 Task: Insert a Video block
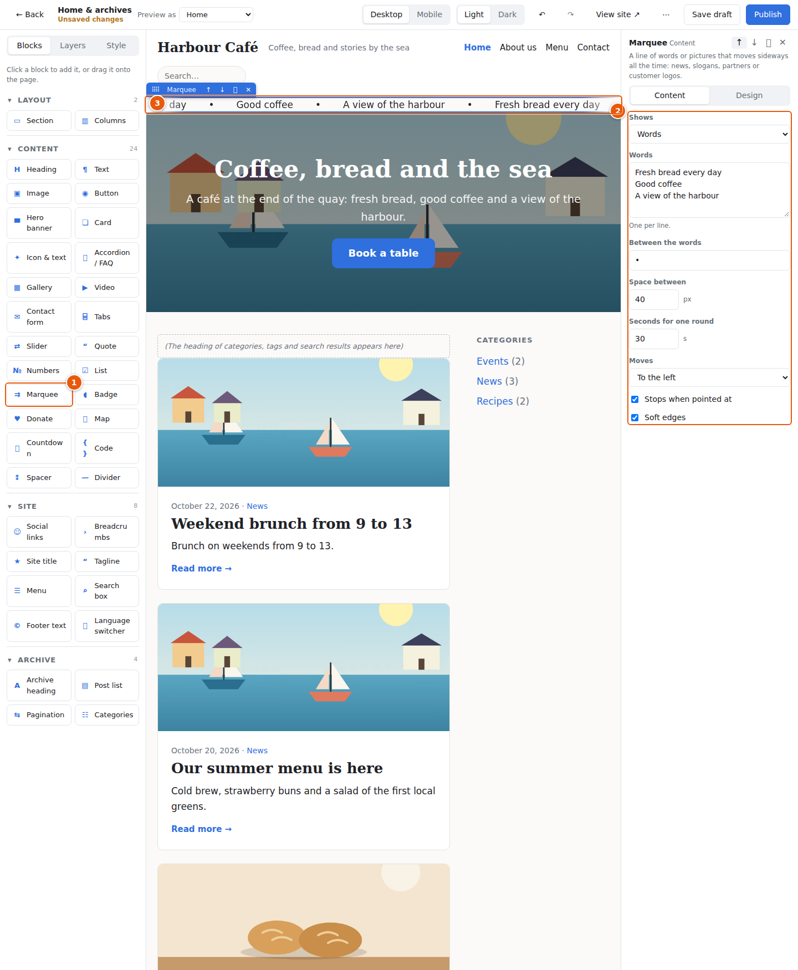(x=107, y=288)
